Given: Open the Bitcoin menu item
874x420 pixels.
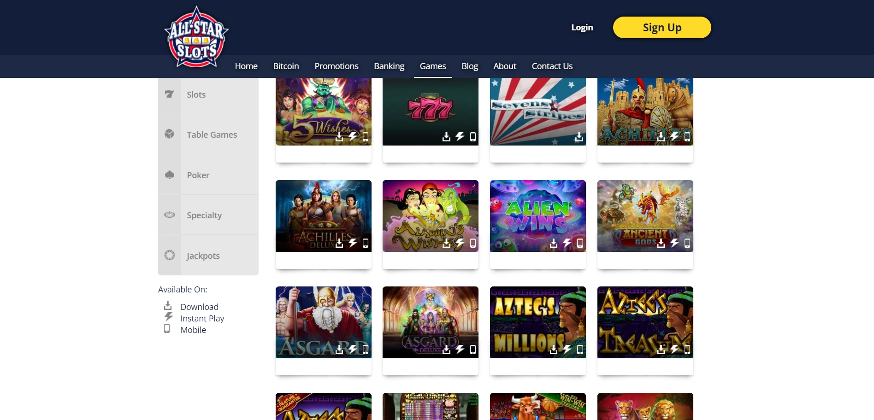Looking at the screenshot, I should tap(286, 66).
